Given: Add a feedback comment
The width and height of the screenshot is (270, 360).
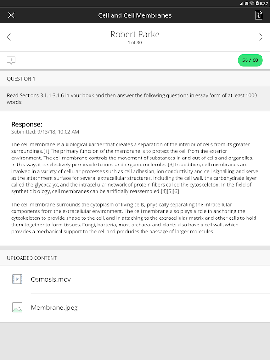Looking at the screenshot, I should tap(11, 60).
